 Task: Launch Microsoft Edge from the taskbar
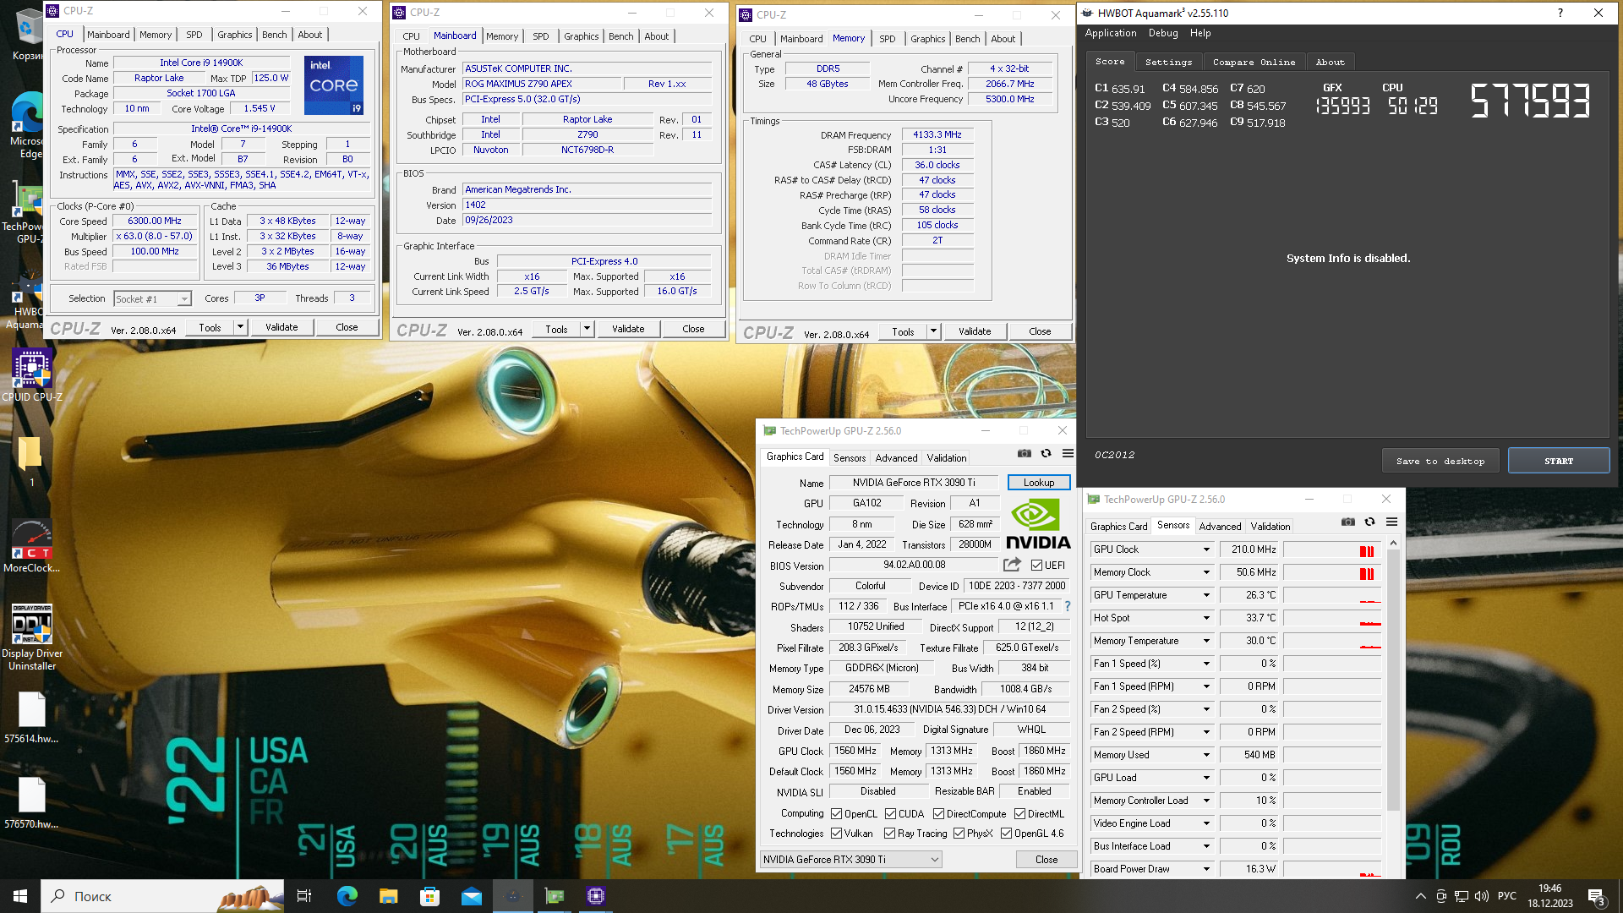point(347,896)
